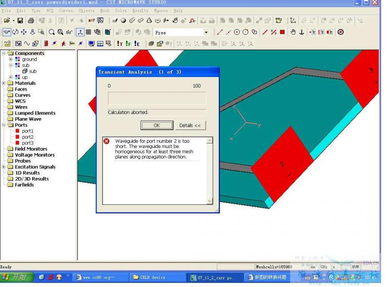Open the dropdown arrow beside Open icon
Screen dimensions: 387x287
tap(14, 20)
